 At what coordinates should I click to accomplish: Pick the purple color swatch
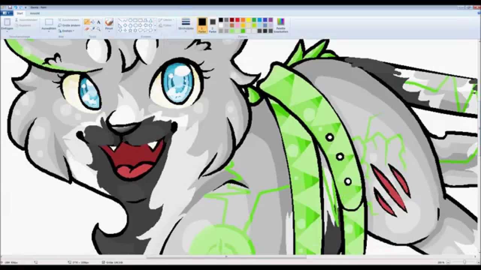(271, 20)
